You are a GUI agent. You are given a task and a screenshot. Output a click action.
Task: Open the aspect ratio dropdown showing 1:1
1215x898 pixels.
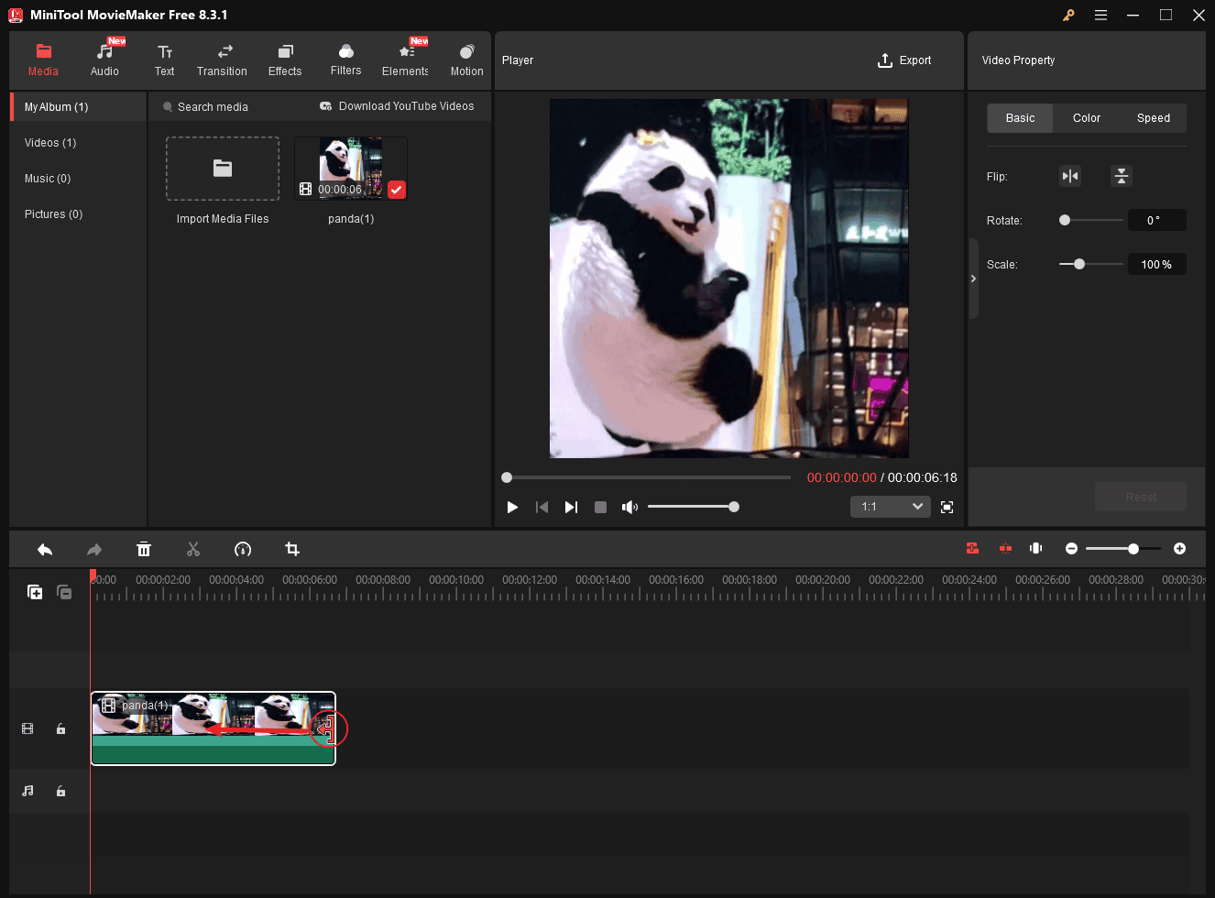(x=890, y=506)
